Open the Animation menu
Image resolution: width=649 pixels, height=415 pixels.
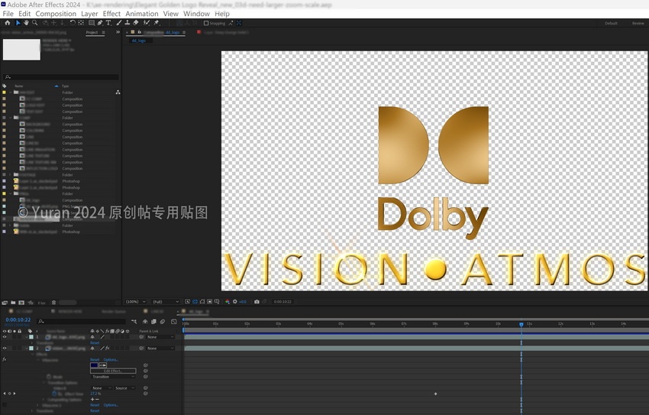[141, 14]
